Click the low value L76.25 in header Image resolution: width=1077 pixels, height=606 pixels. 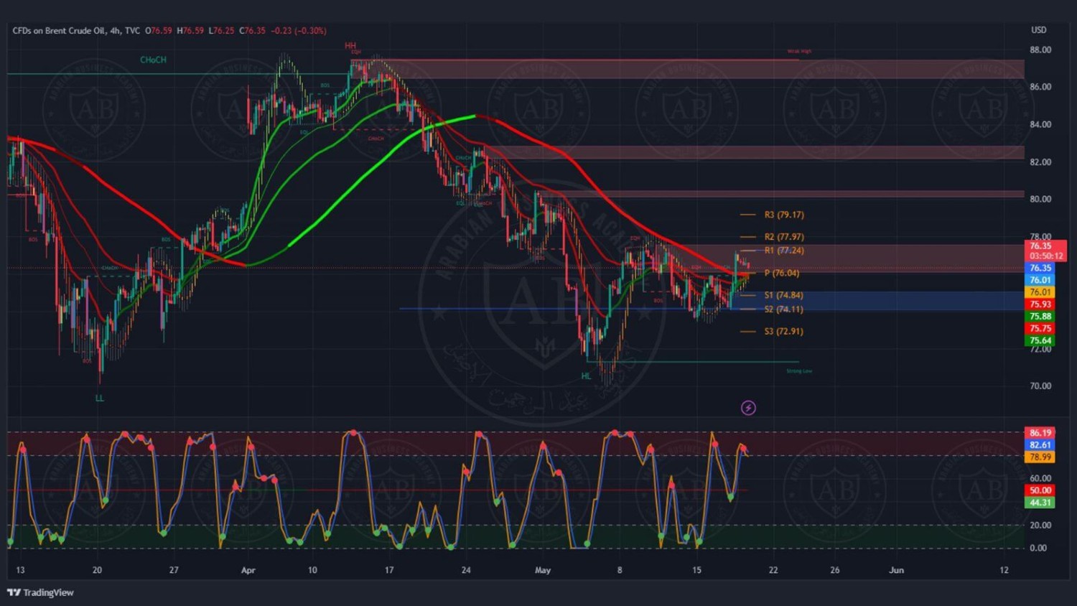point(221,31)
